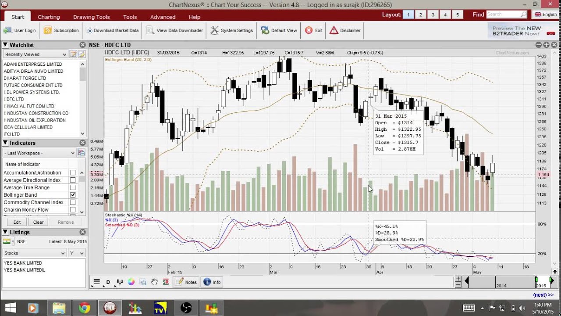Image resolution: width=561 pixels, height=316 pixels.
Task: Open the Disclaimer
Action: pos(345,31)
